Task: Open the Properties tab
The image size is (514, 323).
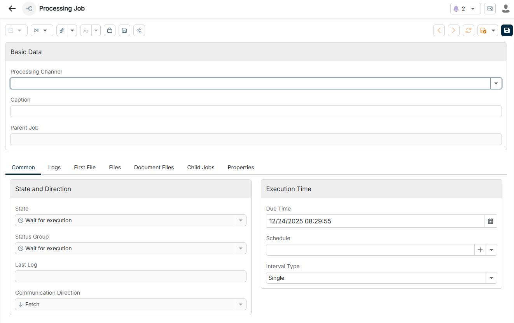Action: click(241, 167)
